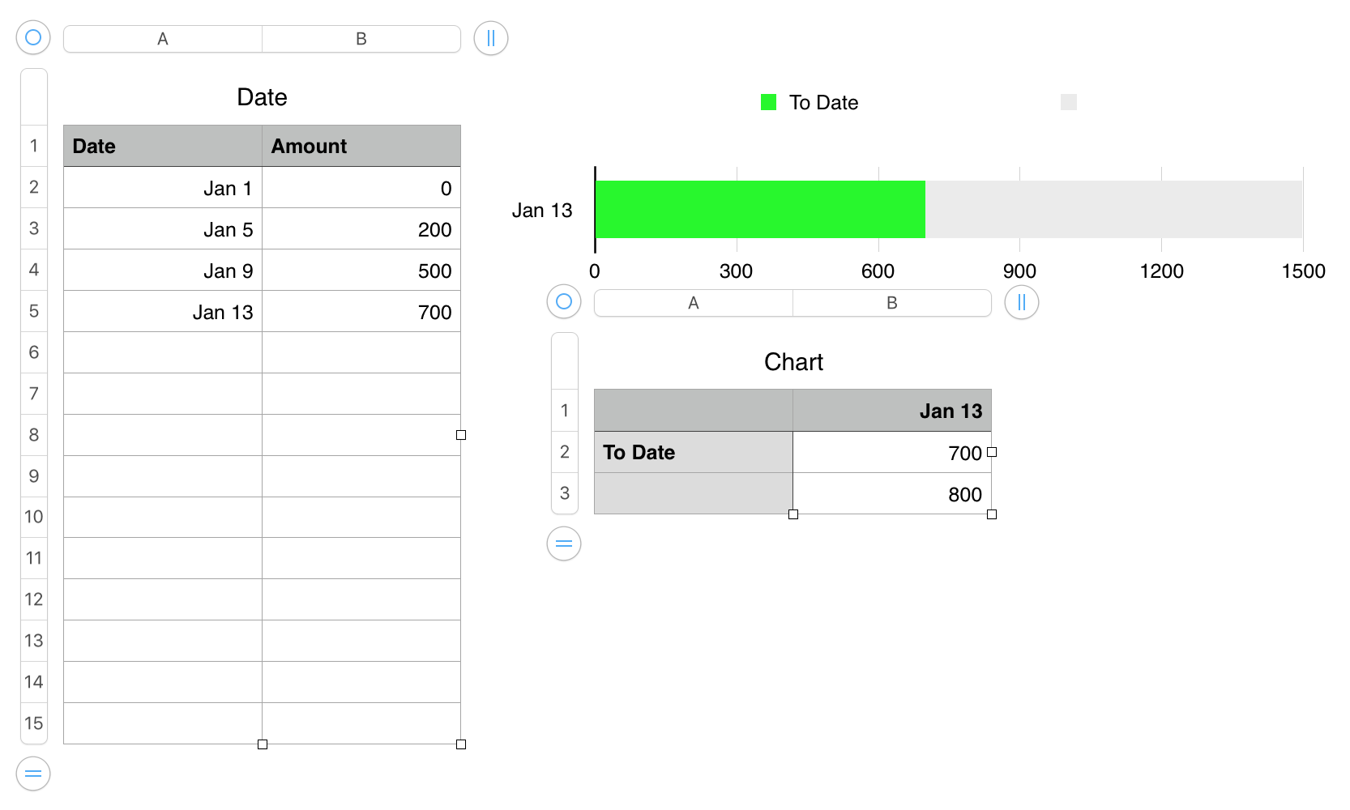Click the gray unnamed legend swatch
The height and width of the screenshot is (810, 1350).
click(x=1069, y=102)
